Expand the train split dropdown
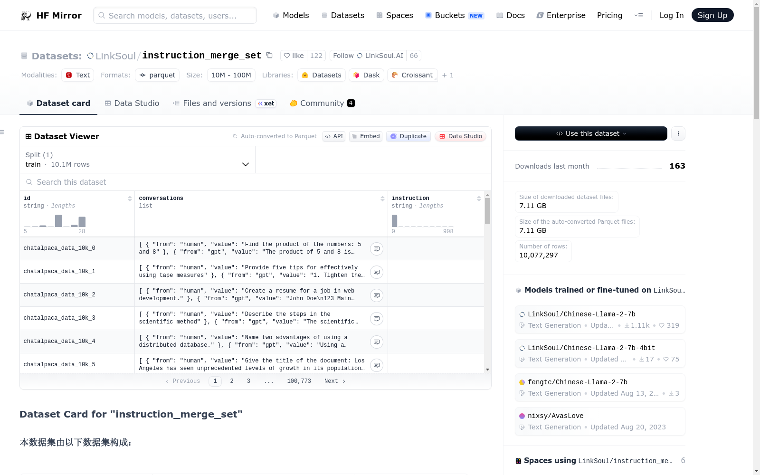The image size is (760, 475). click(x=137, y=160)
